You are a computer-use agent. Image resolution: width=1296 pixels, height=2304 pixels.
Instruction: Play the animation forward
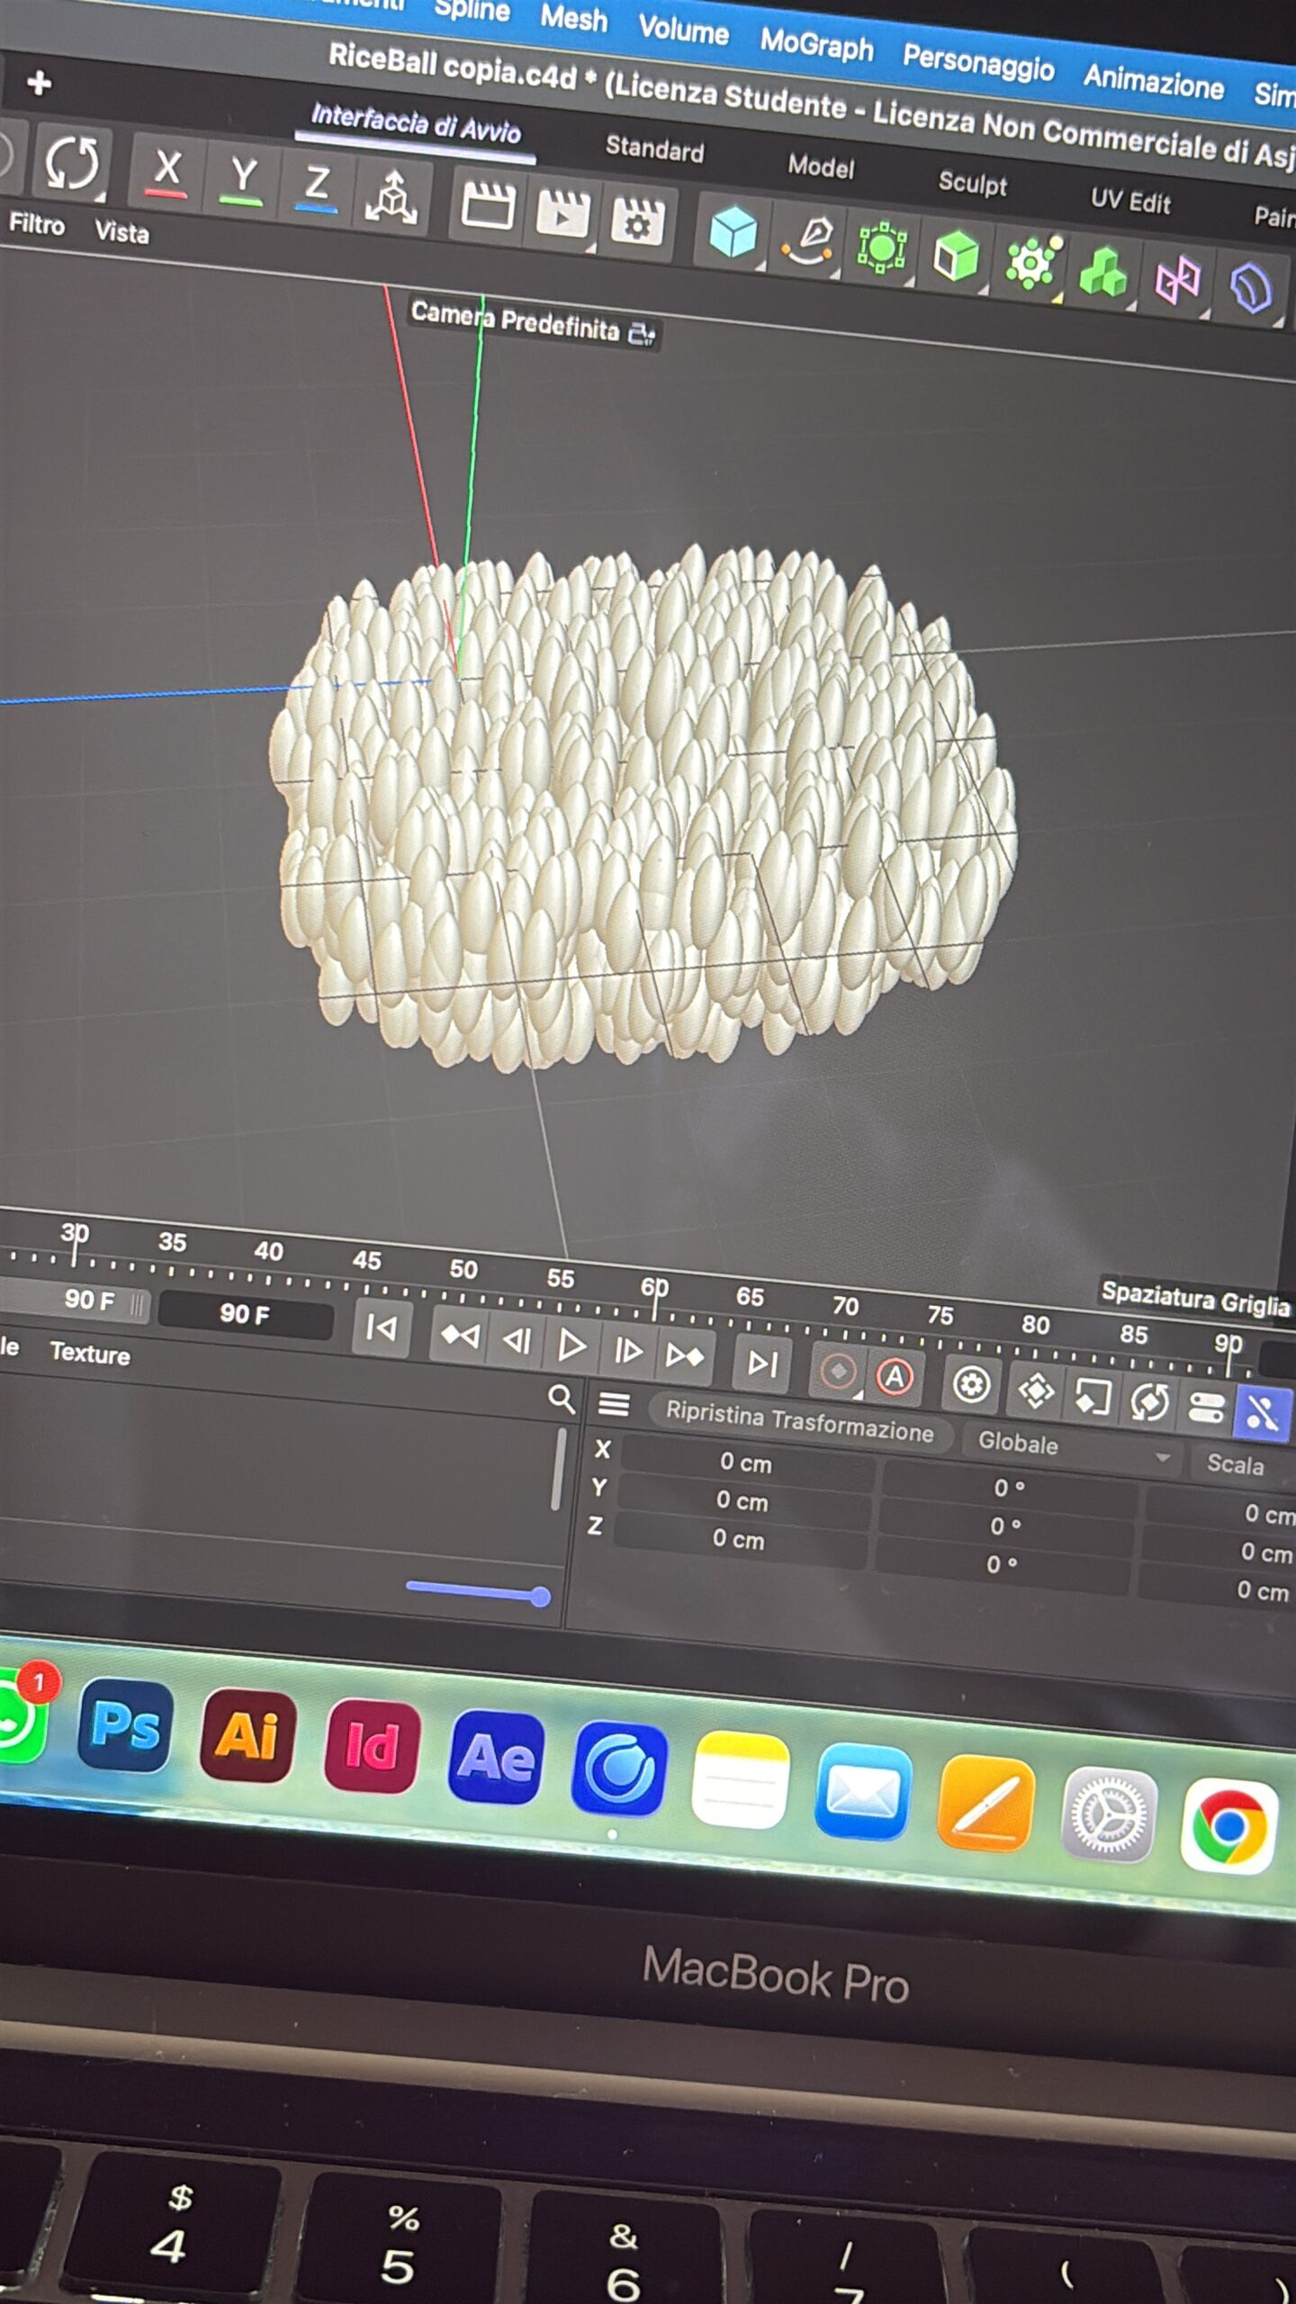[x=571, y=1345]
